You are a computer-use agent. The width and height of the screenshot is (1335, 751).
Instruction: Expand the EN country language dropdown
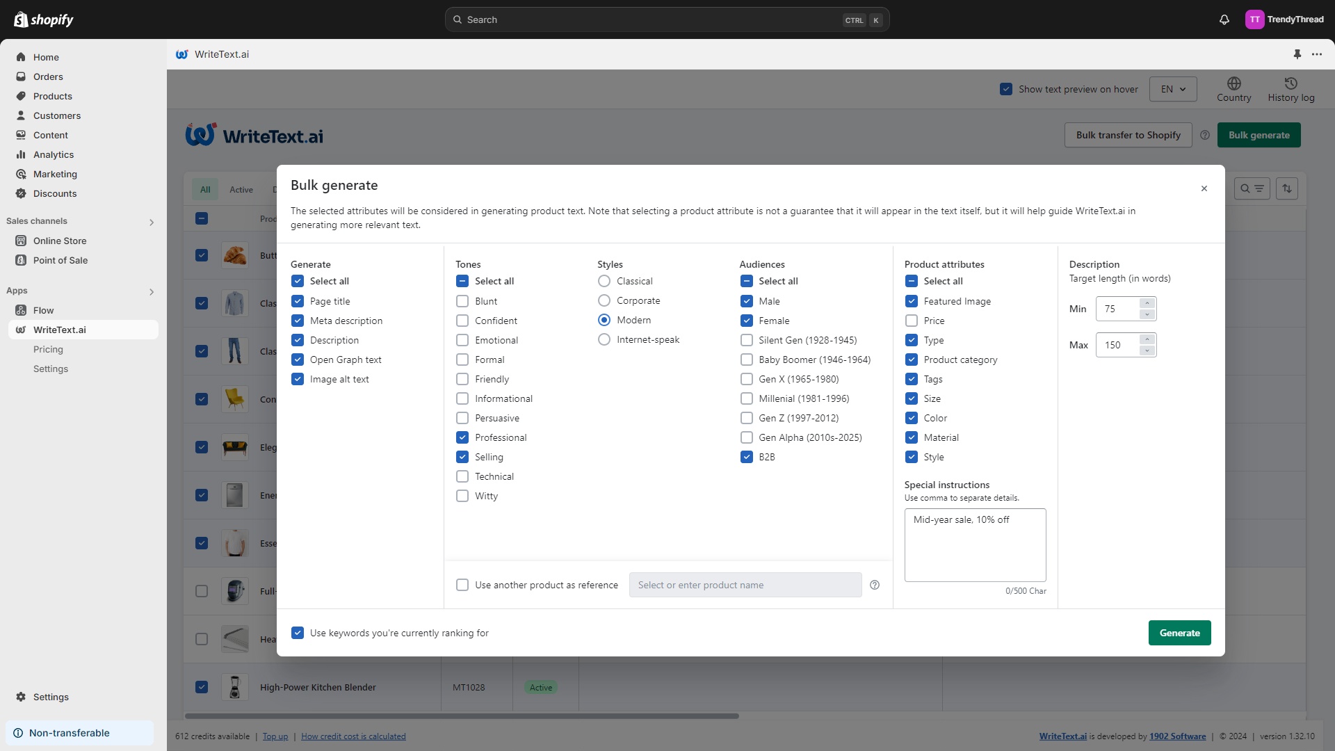pos(1174,89)
